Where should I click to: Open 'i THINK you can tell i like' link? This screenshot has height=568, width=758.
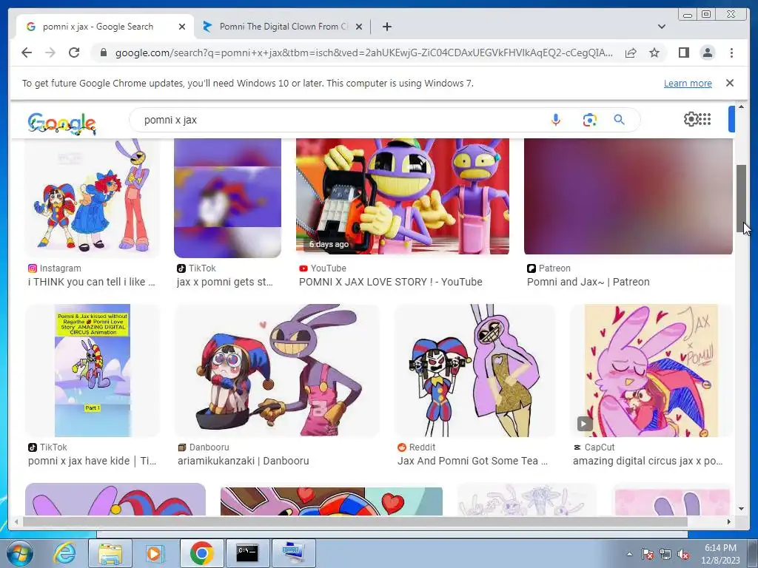pyautogui.click(x=91, y=282)
